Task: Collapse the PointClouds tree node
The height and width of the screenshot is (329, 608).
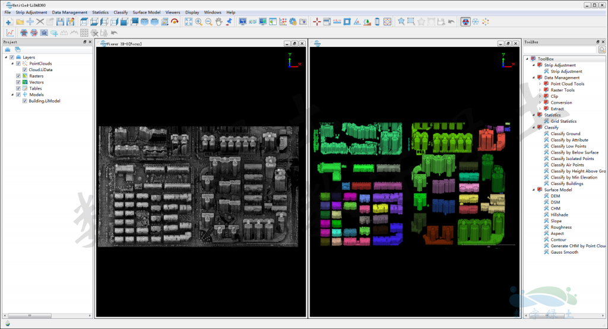Action: [x=12, y=63]
